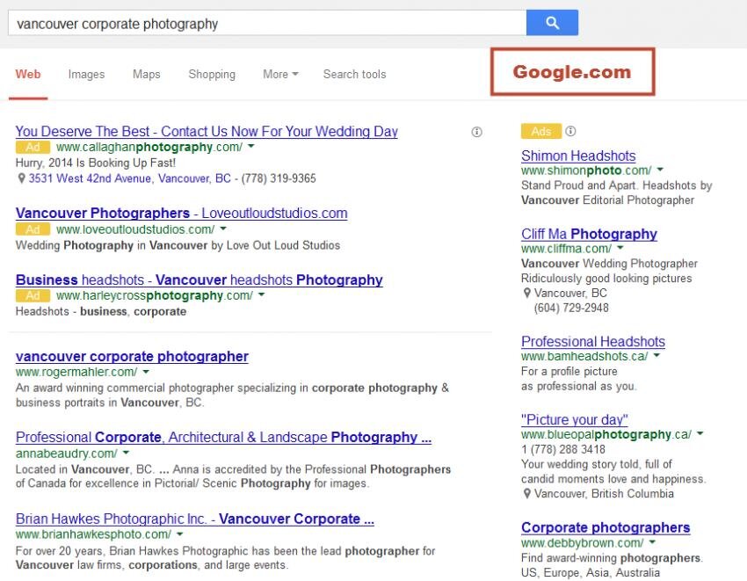Open 'Business headshots - Vancouver headshots Photography' link
The image size is (747, 581).
[x=199, y=280]
